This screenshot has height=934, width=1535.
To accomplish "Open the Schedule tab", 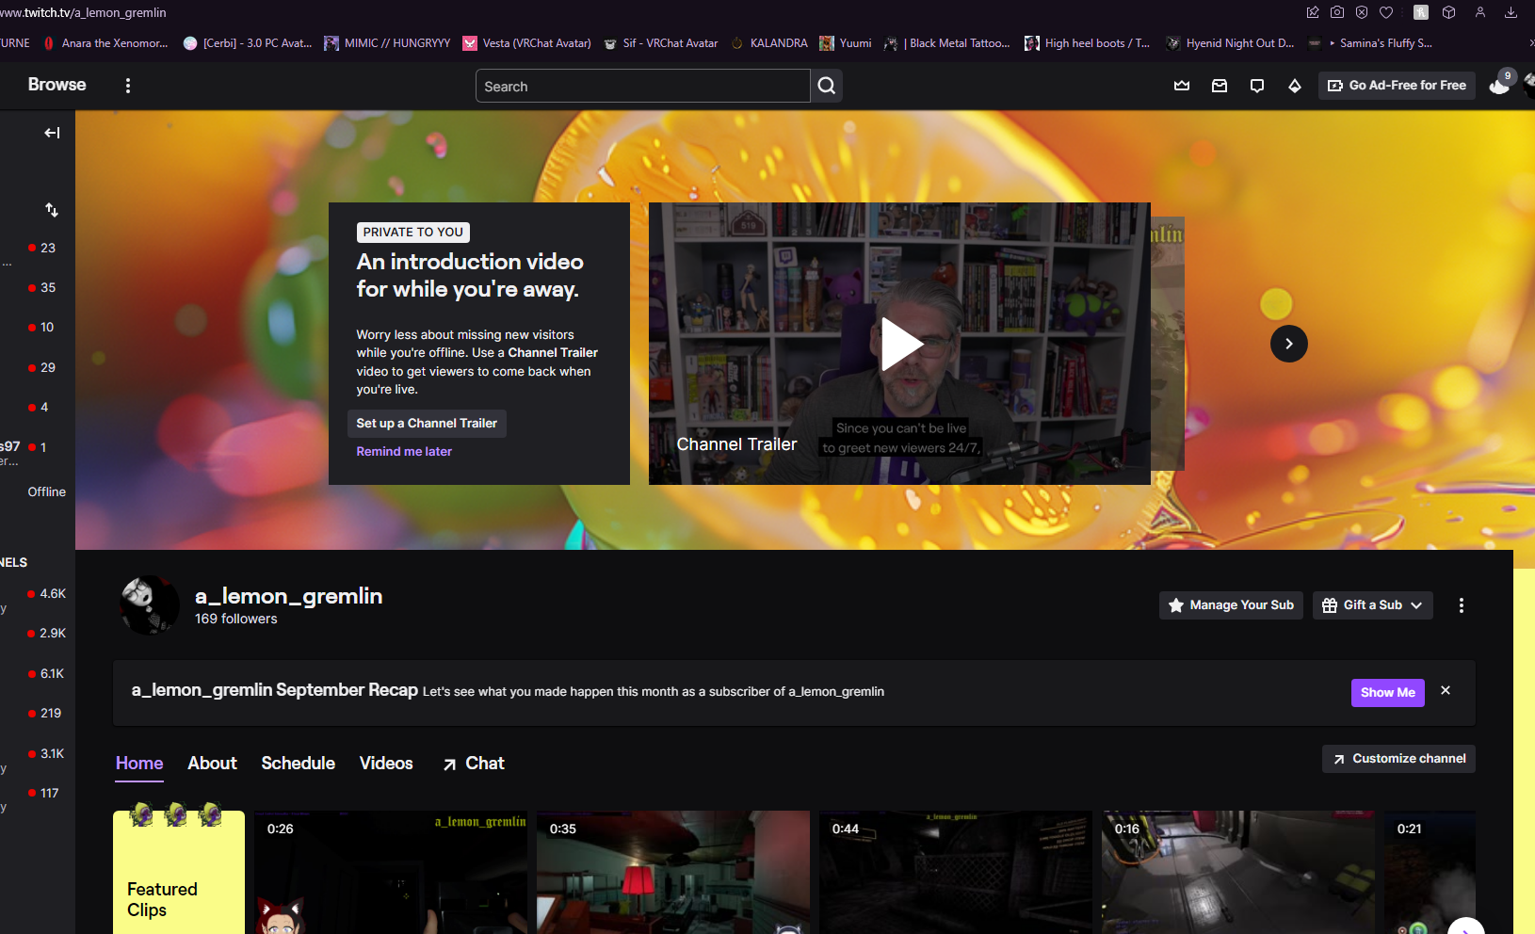I will click(299, 764).
